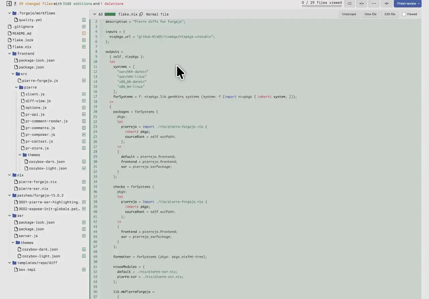The image size is (429, 299).
Task: Click added icon next to diff-view.js
Action: click(x=84, y=101)
